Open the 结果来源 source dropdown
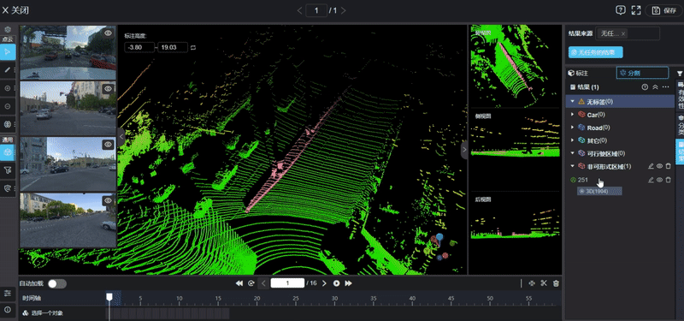 [x=628, y=33]
